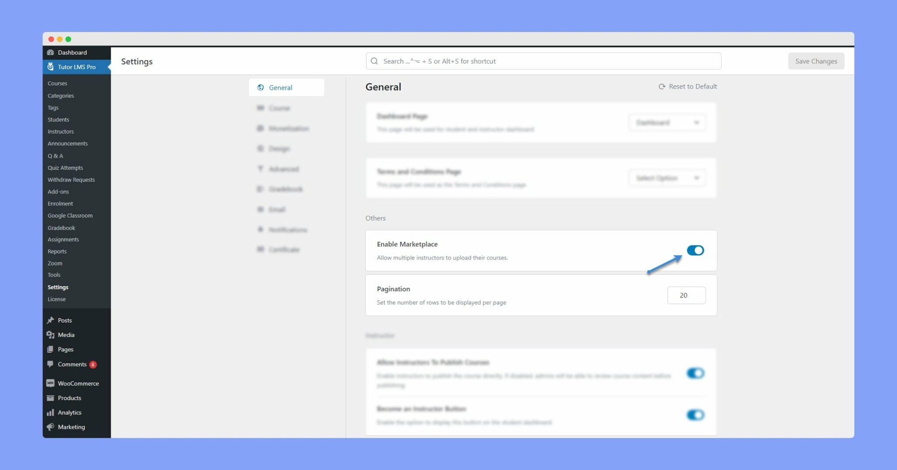Disable the Enable Marketplace toggle
The image size is (897, 470).
[695, 250]
